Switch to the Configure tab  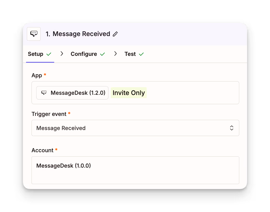point(88,54)
